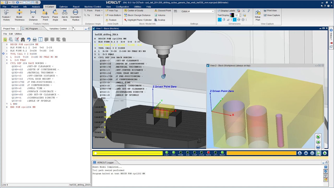This screenshot has height=188, width=334.
Task: Click the Closest Point tool
Action: tap(163, 11)
